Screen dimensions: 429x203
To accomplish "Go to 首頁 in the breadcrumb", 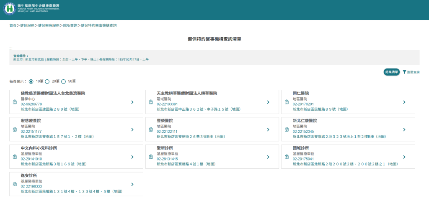I will pyautogui.click(x=13, y=25).
